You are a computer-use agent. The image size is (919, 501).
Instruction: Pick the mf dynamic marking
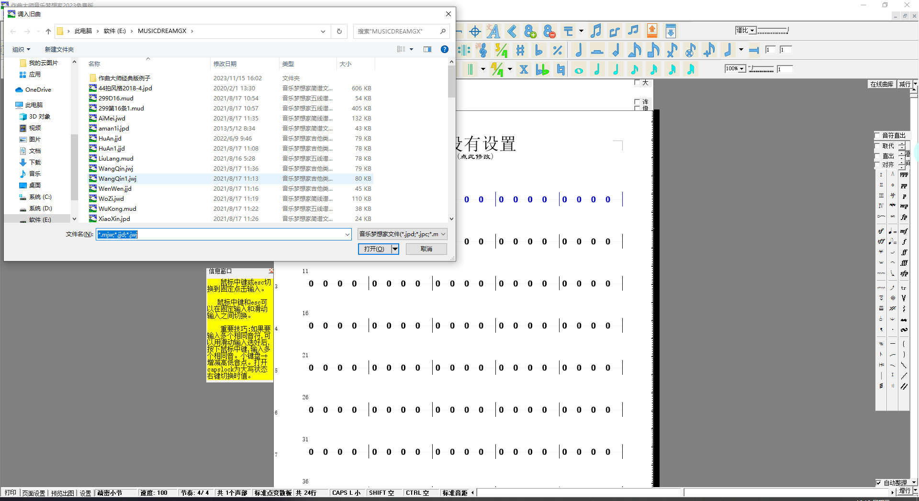click(x=904, y=231)
